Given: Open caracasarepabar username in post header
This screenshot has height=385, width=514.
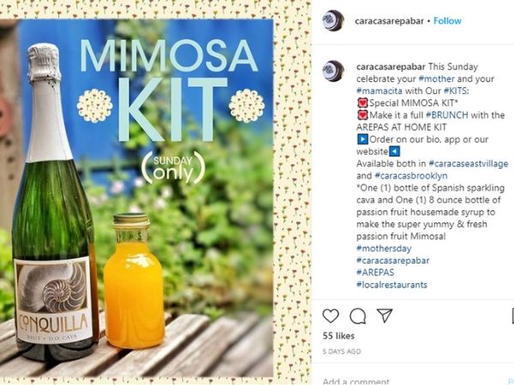Looking at the screenshot, I should pyautogui.click(x=389, y=21).
